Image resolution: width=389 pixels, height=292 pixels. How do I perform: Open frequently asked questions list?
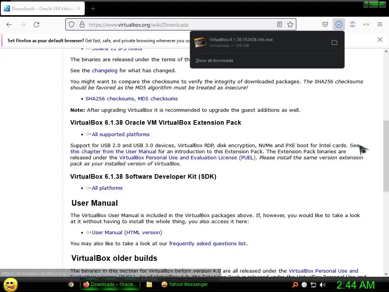[x=207, y=244]
